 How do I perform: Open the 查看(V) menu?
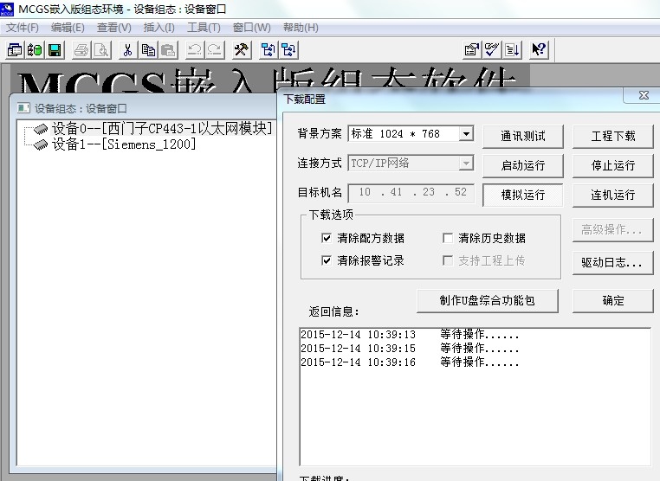(114, 28)
